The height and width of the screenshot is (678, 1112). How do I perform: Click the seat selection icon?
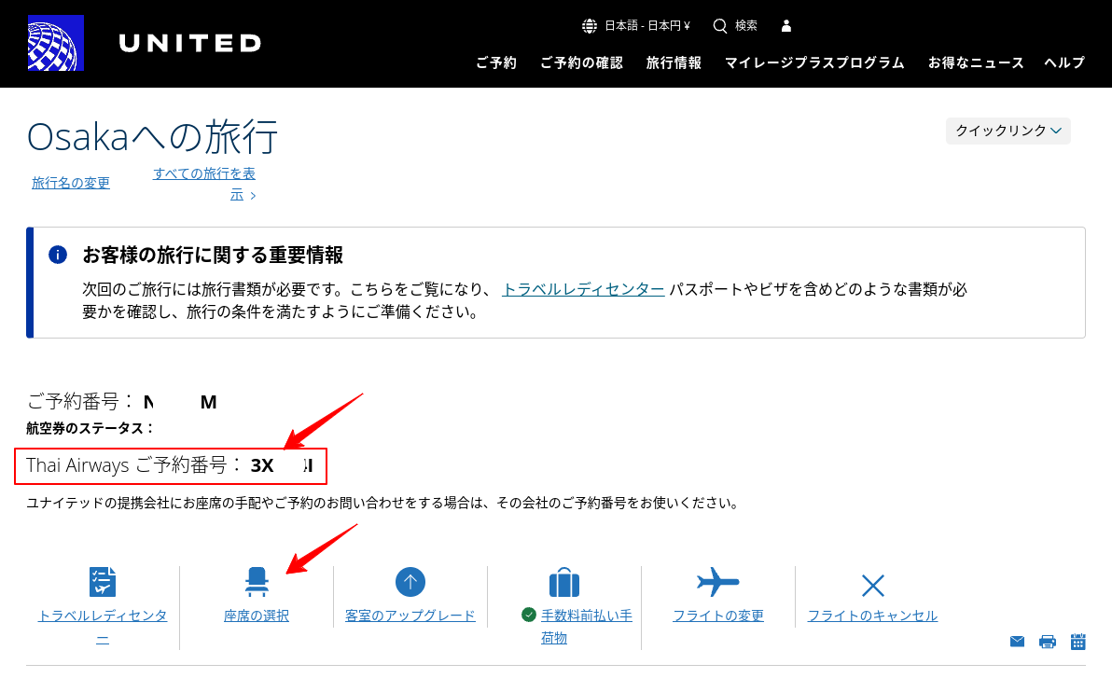pos(257,582)
